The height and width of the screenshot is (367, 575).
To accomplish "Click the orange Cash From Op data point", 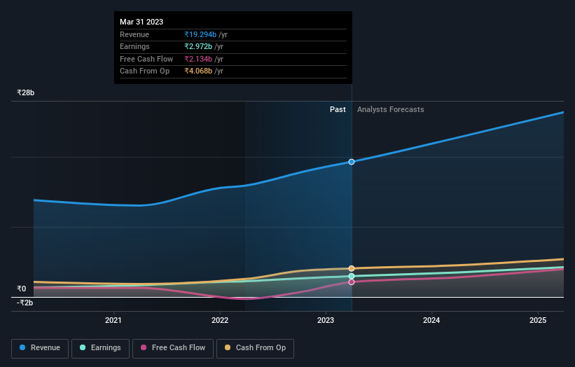I will 352,268.
